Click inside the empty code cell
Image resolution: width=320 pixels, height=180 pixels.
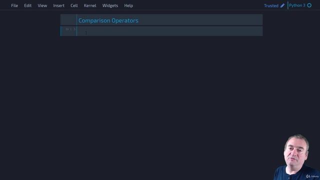(x=169, y=31)
